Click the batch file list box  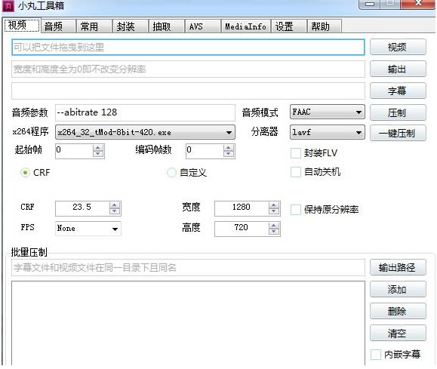(188, 323)
